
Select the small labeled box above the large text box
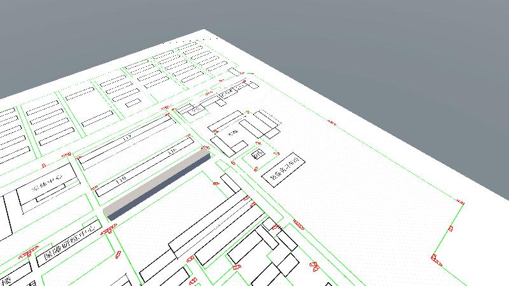258,154
